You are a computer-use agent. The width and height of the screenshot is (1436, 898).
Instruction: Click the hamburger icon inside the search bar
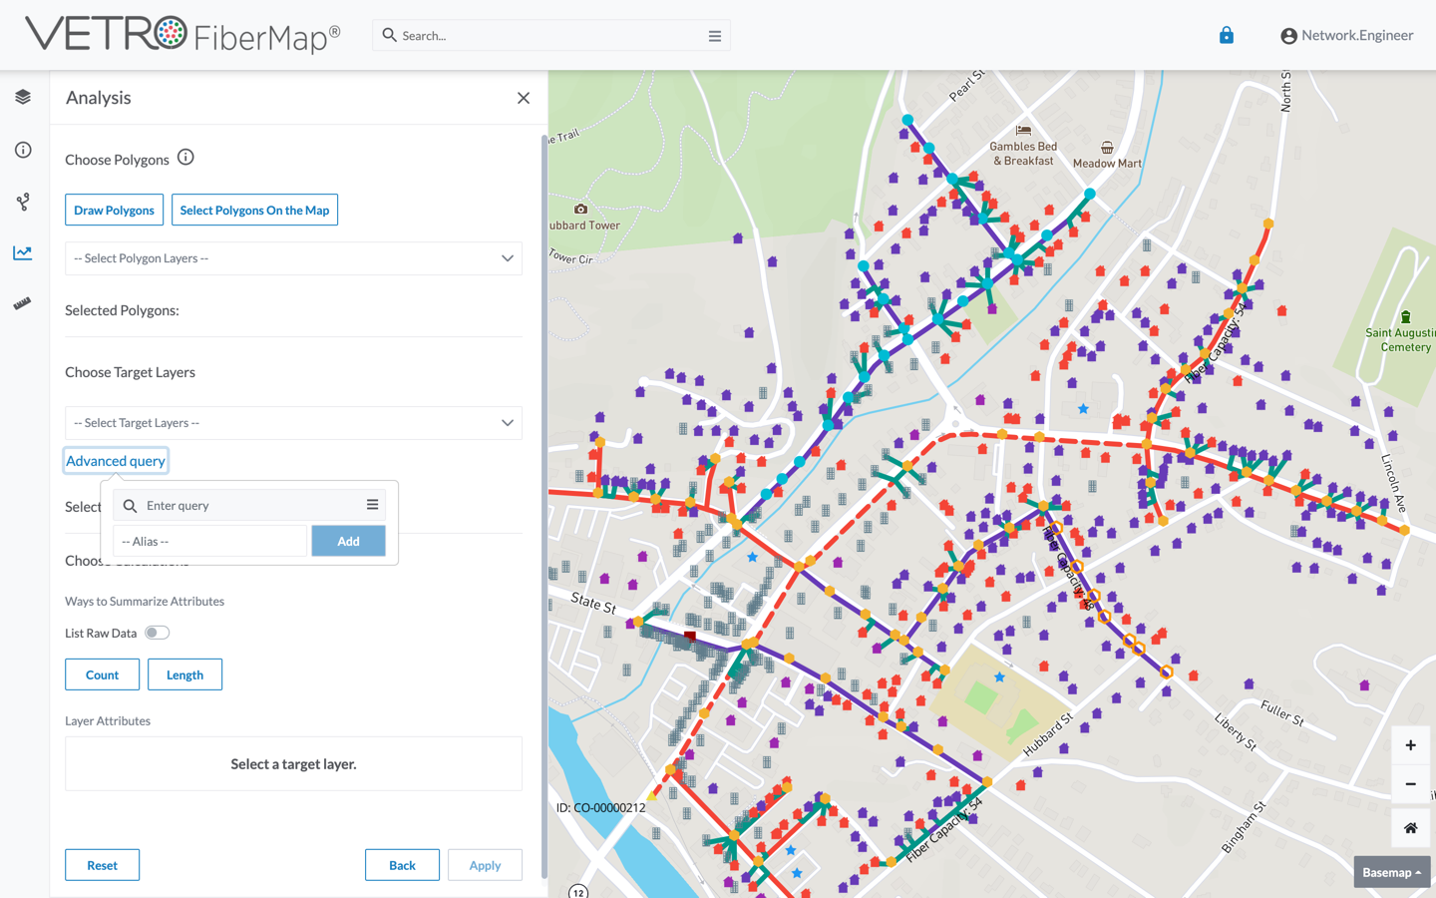[715, 35]
